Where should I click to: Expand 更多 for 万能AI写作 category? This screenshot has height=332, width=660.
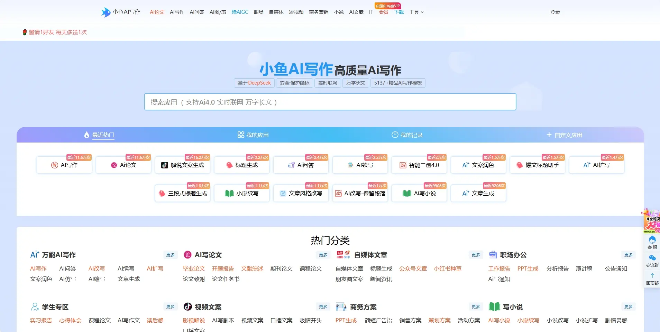pos(170,255)
